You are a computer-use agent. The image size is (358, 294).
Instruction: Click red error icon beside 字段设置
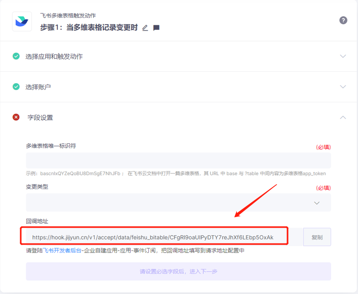pos(16,117)
